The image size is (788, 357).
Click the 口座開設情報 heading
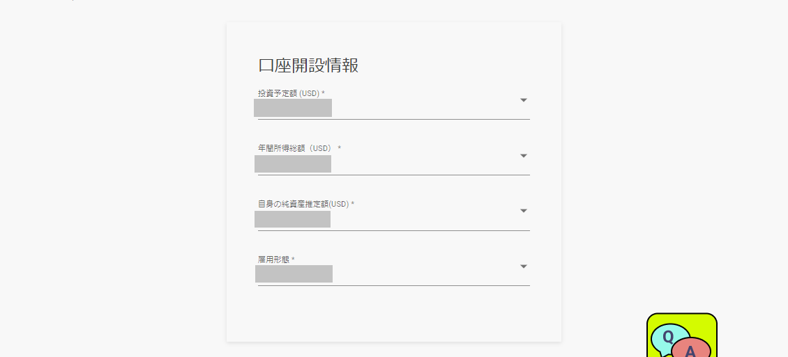pos(308,65)
